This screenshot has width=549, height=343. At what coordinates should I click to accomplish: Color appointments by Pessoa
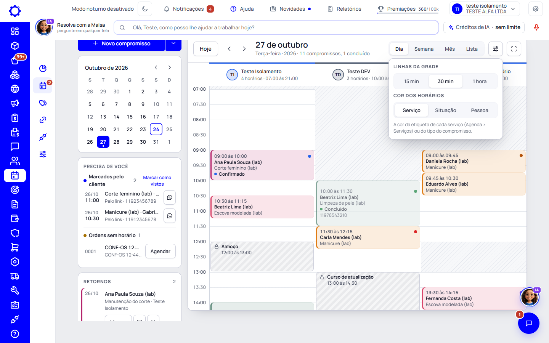tap(480, 110)
